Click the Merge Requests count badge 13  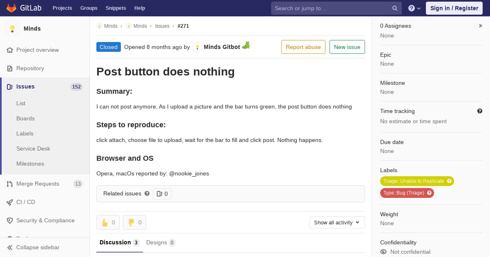click(x=78, y=184)
